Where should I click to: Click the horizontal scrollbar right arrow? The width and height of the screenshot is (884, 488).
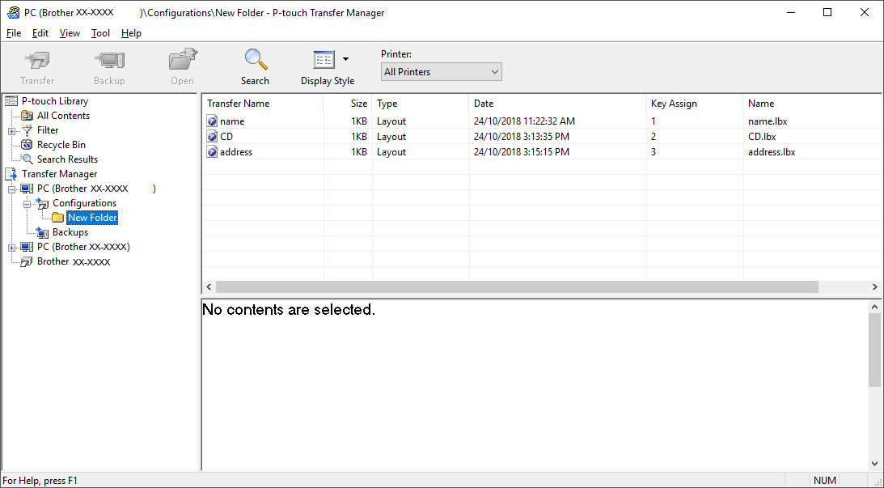click(x=874, y=287)
